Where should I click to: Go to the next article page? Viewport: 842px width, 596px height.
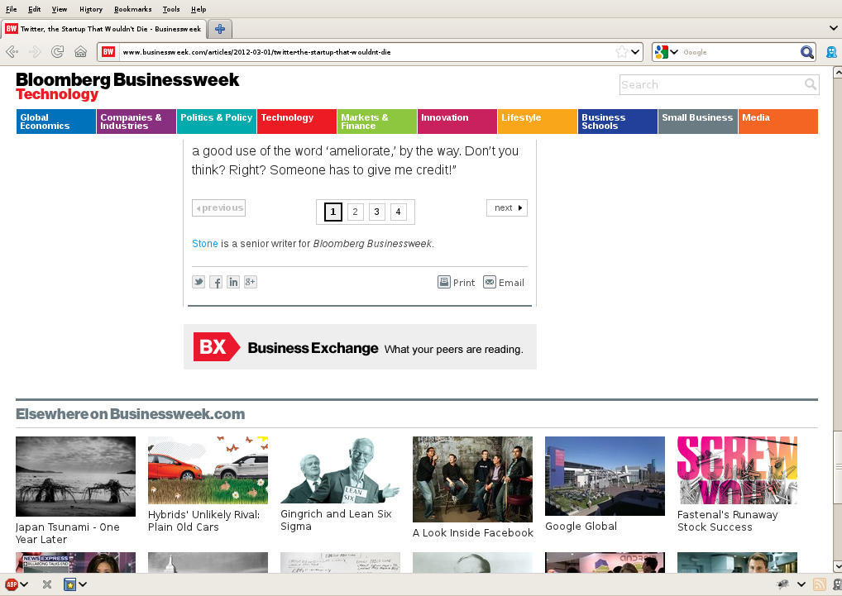coord(507,207)
